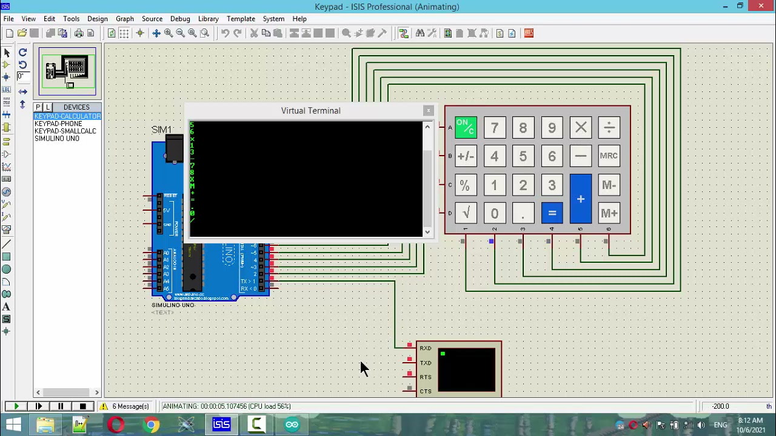Toggle the grid display icon
The height and width of the screenshot is (436, 776).
click(124, 33)
